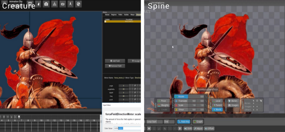Click the key icon next to Shear values

(x=206, y=110)
